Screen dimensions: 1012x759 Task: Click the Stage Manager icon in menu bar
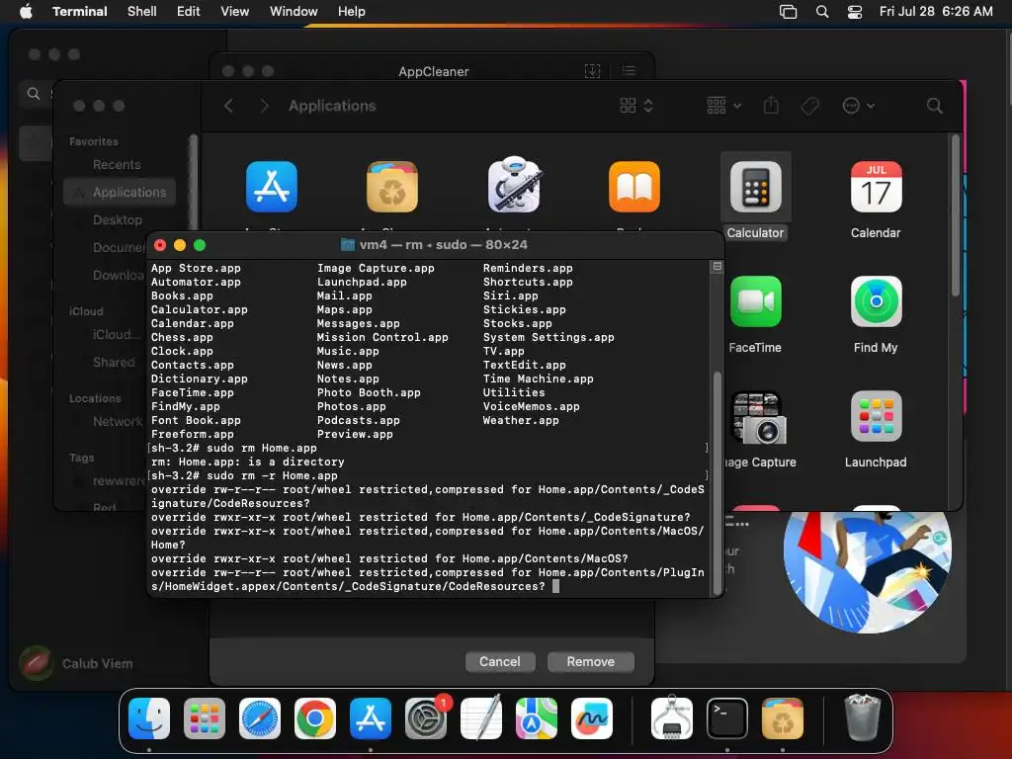788,11
